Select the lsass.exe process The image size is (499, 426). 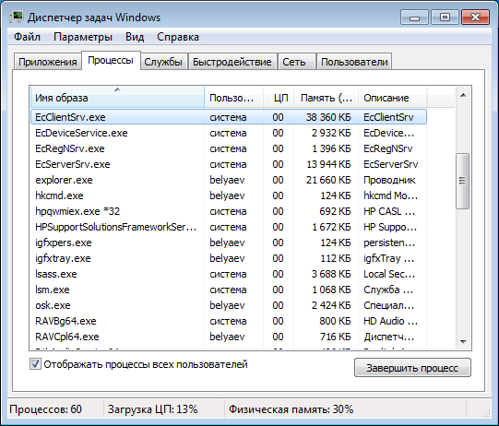coord(229,274)
